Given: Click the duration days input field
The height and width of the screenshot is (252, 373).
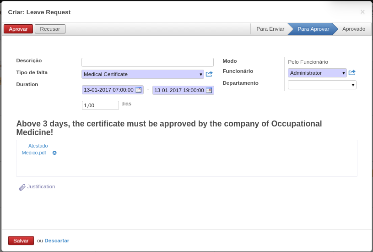Looking at the screenshot, I should point(100,105).
